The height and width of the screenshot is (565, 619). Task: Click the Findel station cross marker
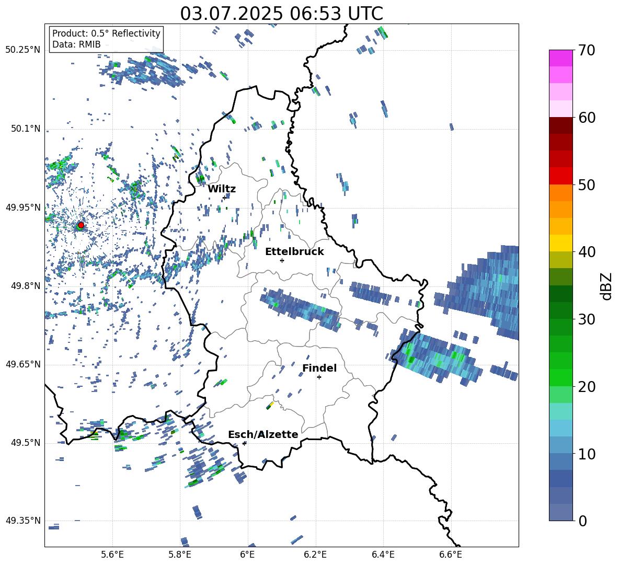point(319,377)
